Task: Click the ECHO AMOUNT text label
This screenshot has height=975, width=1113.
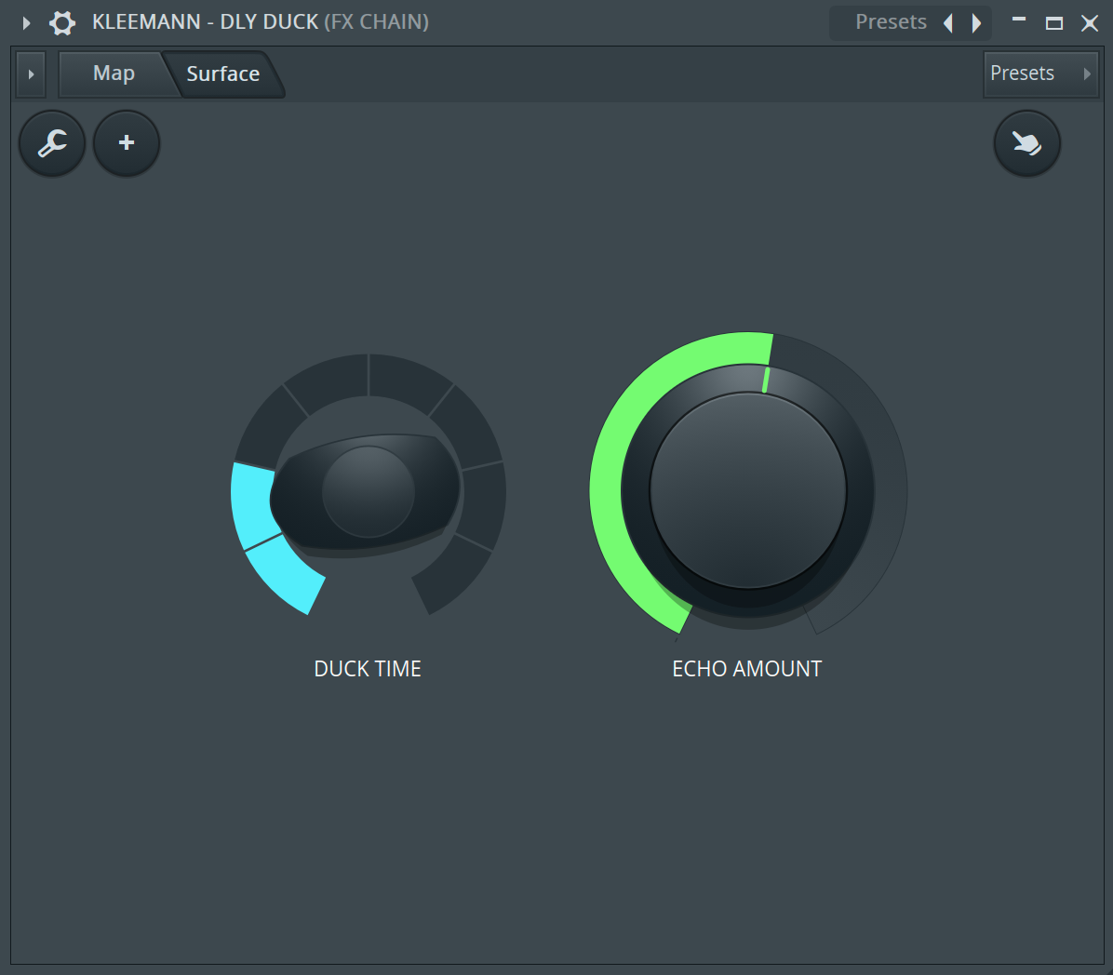Action: click(x=746, y=669)
